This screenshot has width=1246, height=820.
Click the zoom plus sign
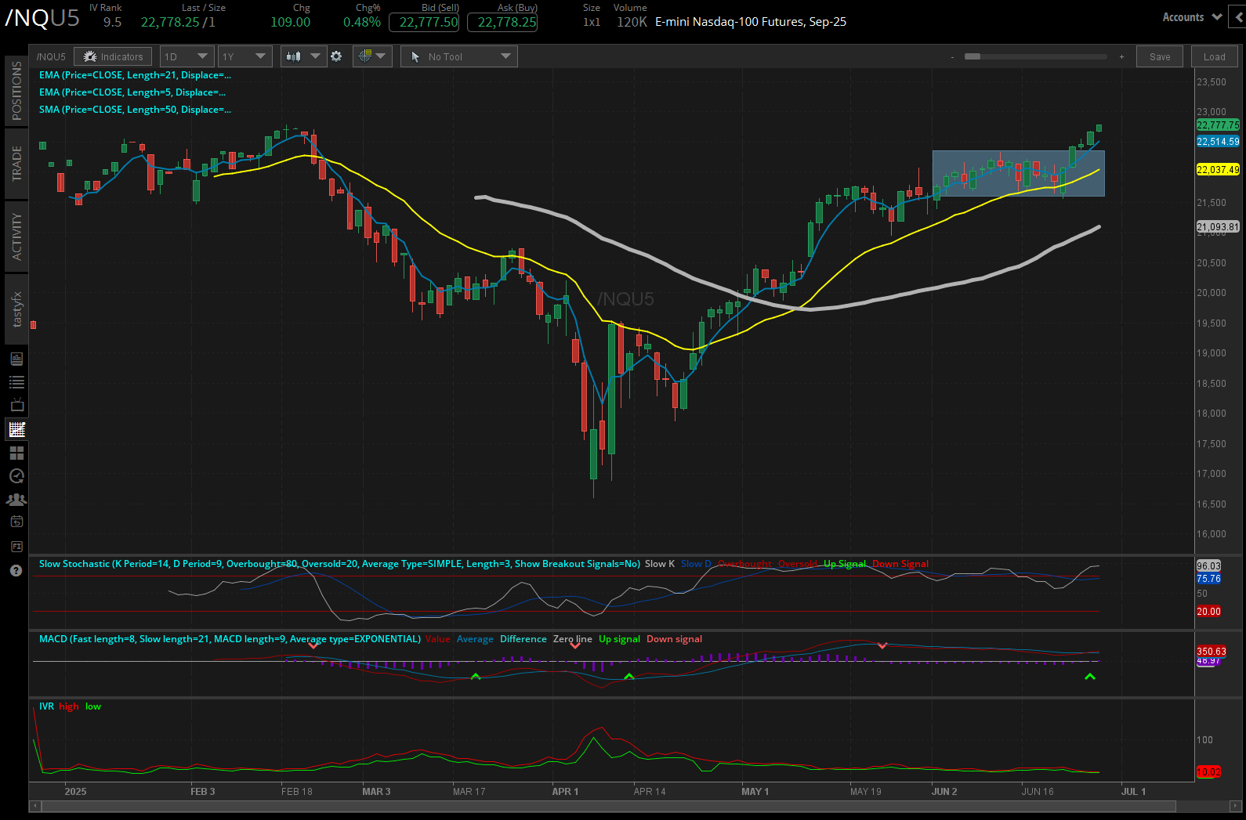(x=1121, y=56)
